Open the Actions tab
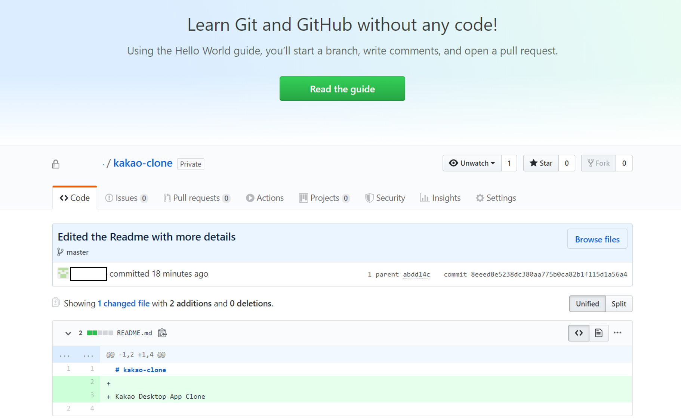 click(265, 198)
